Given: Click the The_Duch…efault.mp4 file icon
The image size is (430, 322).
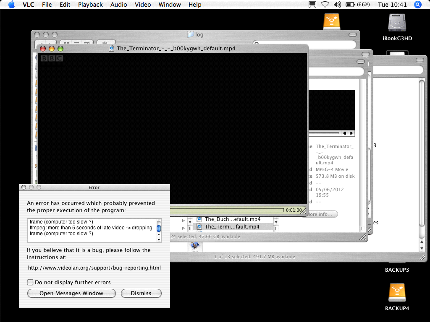Looking at the screenshot, I should tap(199, 219).
